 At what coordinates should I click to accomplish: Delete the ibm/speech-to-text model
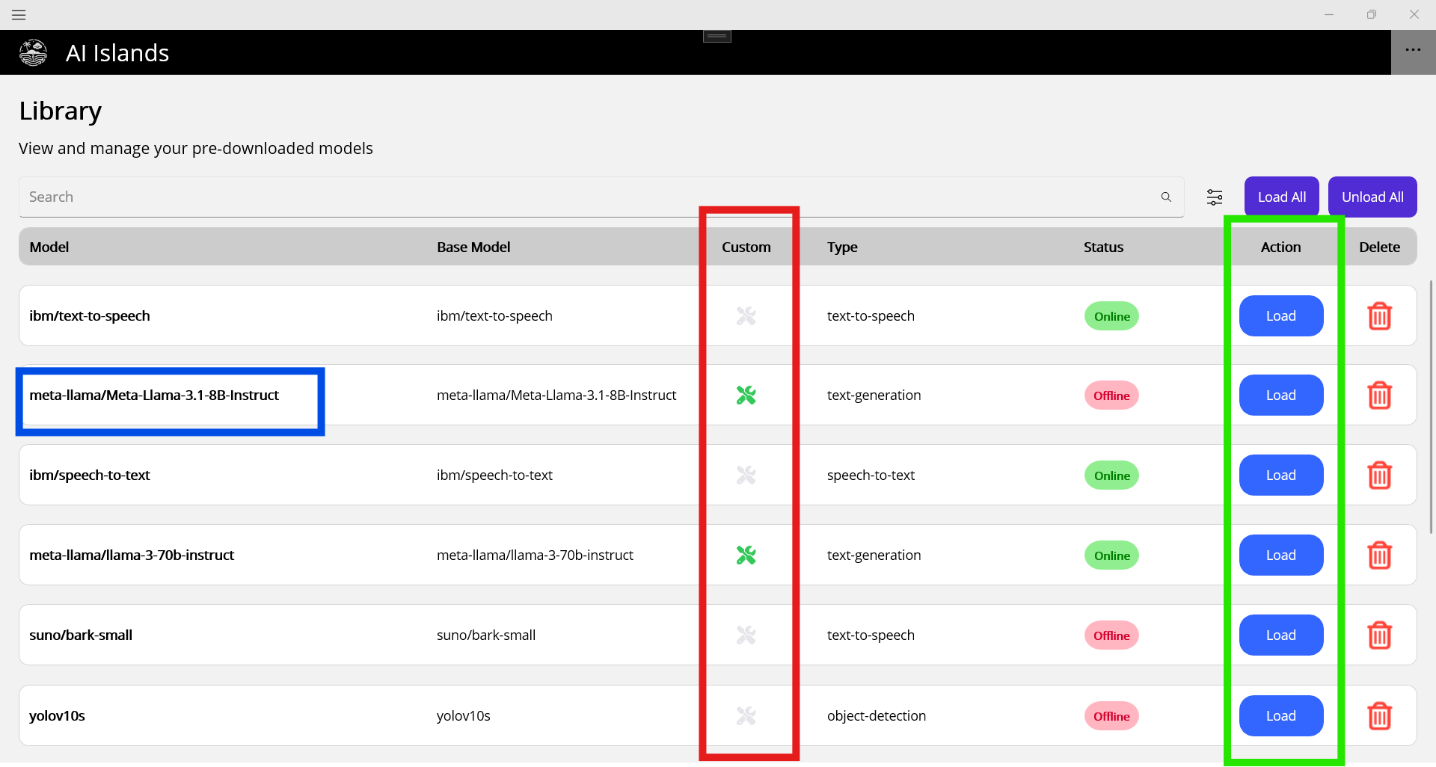pos(1379,475)
